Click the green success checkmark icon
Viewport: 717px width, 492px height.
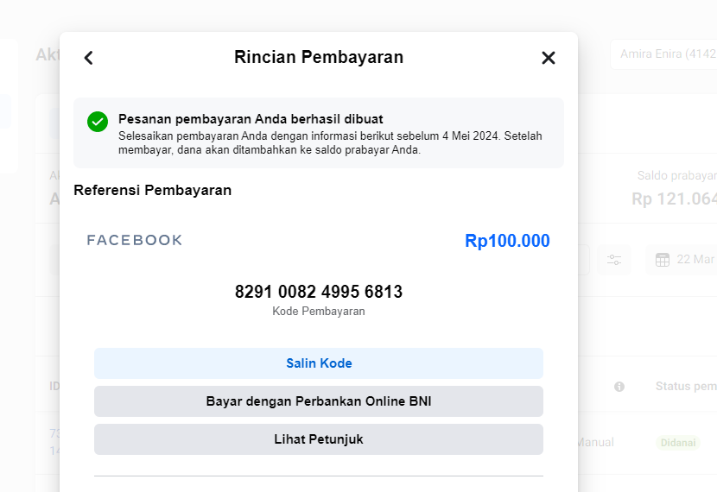(x=98, y=122)
